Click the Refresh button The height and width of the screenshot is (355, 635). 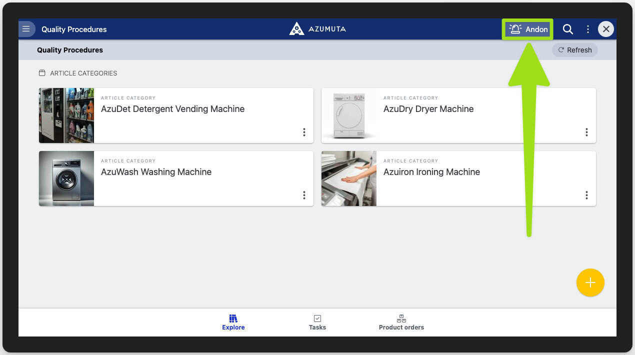coord(574,49)
